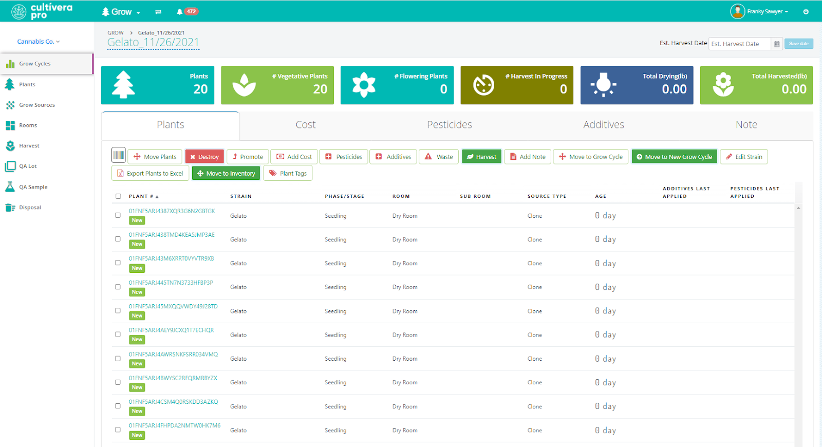Click the Move to Grow Cycle button
This screenshot has height=447, width=822.
[x=591, y=157]
